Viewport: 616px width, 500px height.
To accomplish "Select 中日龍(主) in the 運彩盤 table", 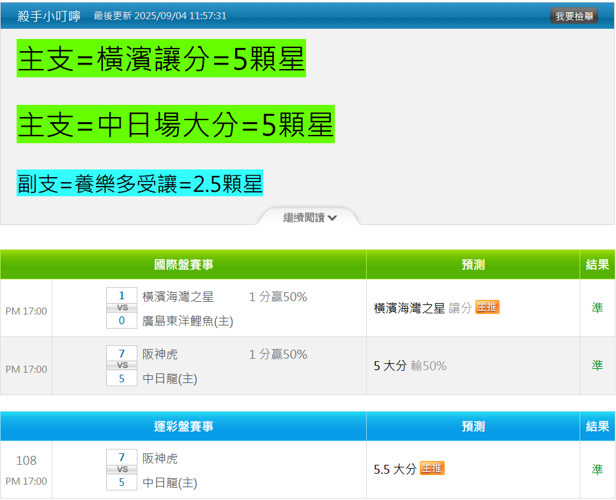I will (x=170, y=483).
